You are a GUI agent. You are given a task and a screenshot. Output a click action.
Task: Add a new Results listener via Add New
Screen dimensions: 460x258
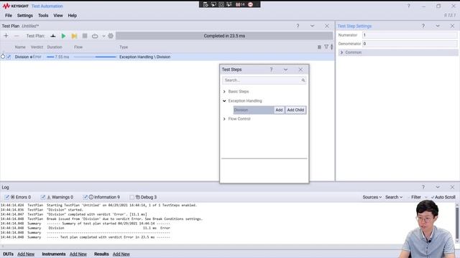pos(121,254)
